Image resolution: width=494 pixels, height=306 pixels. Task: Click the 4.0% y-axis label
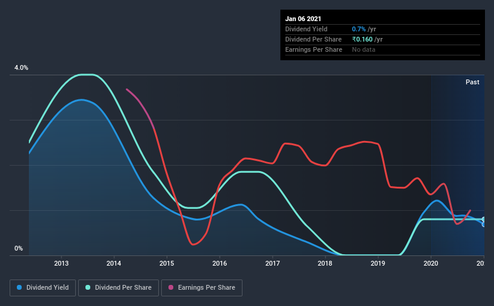21,68
